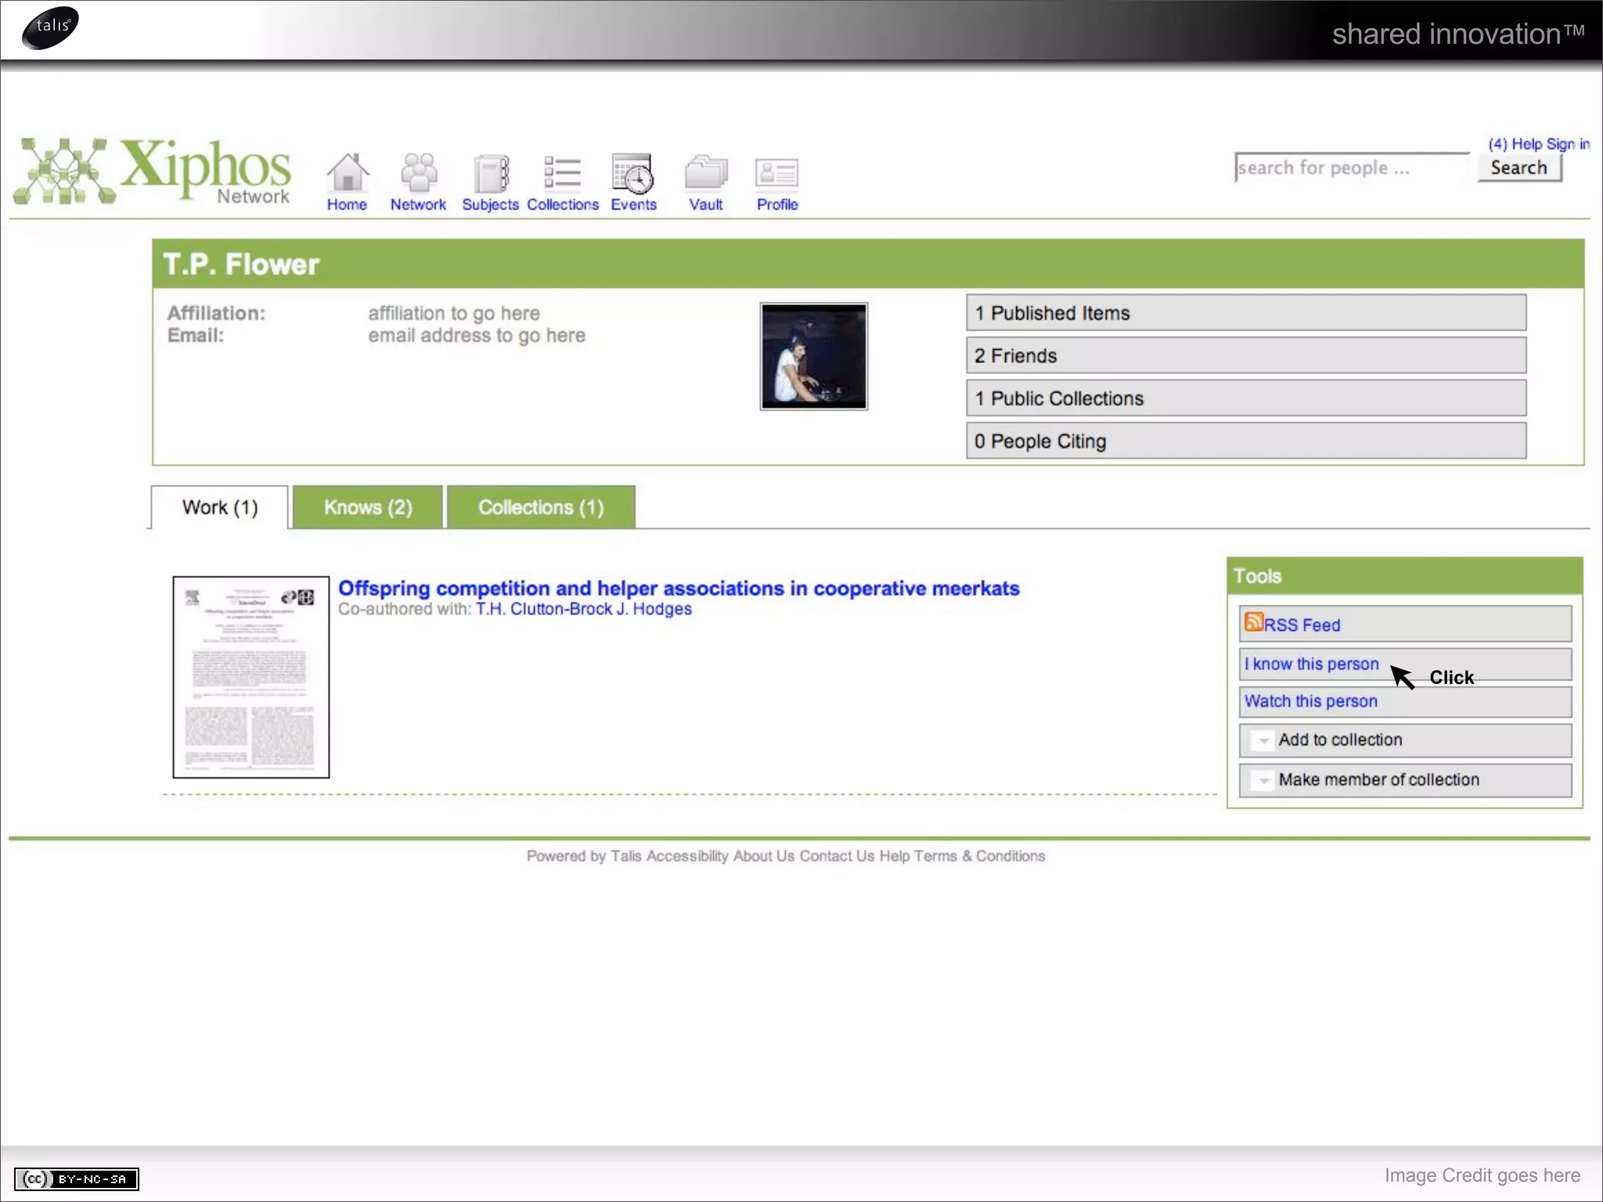Open the Profile card icon

point(776,173)
